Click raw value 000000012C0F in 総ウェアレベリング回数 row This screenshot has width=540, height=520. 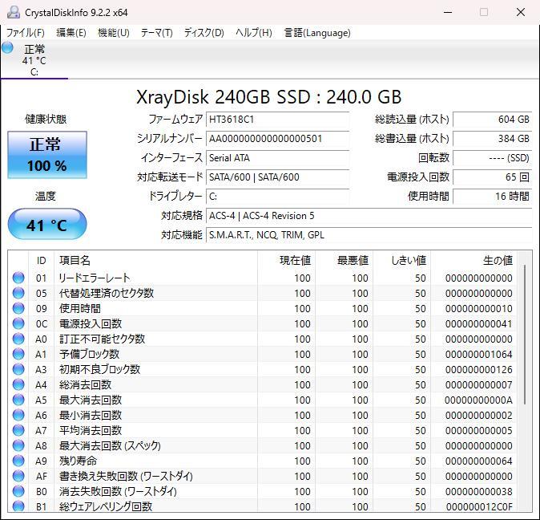pos(478,506)
